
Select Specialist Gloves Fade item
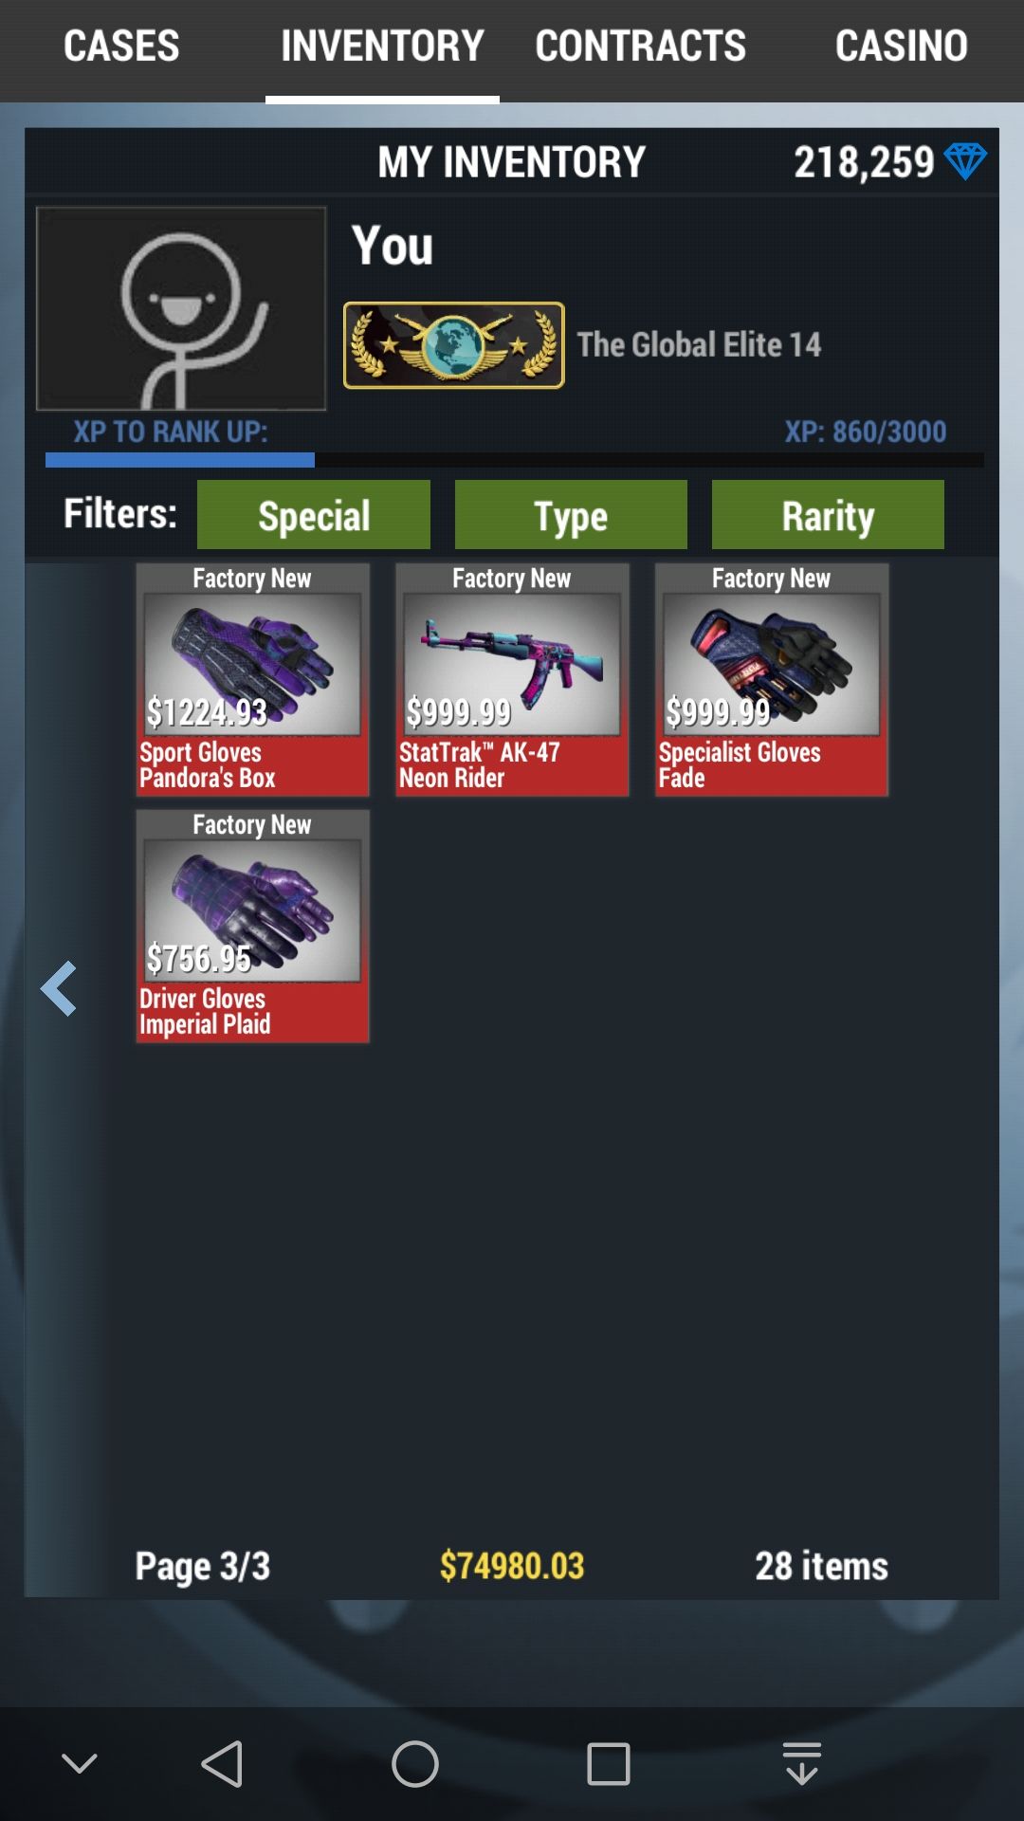(x=772, y=680)
